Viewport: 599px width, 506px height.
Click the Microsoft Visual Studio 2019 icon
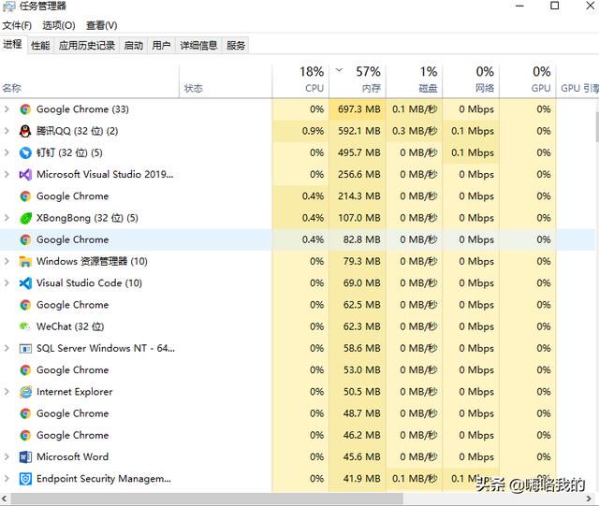[x=25, y=175]
